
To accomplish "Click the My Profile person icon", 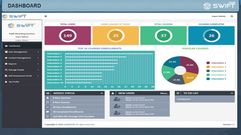I will tap(6, 82).
